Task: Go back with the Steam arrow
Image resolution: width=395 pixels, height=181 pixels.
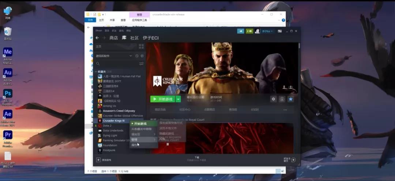Action: tap(97, 38)
